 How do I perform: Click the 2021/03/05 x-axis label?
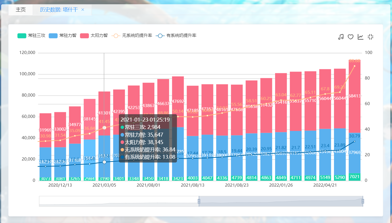[104, 185]
